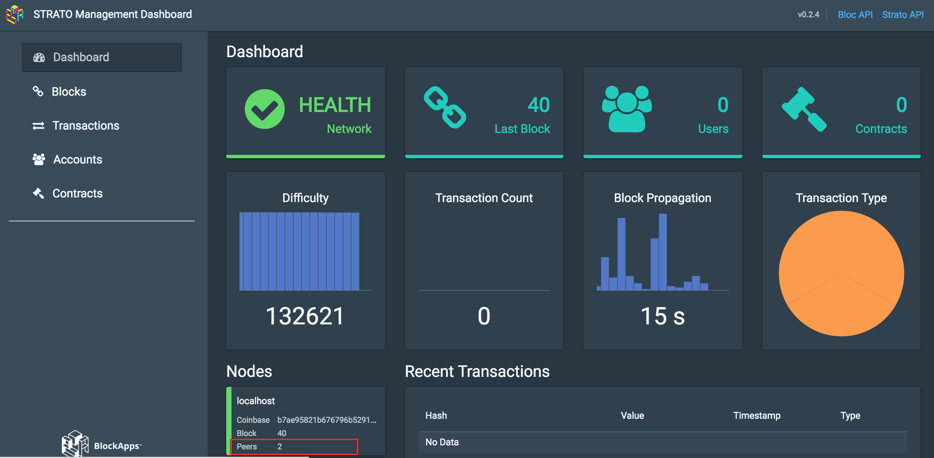
Task: Click the green health checkmark icon
Action: pyautogui.click(x=264, y=109)
